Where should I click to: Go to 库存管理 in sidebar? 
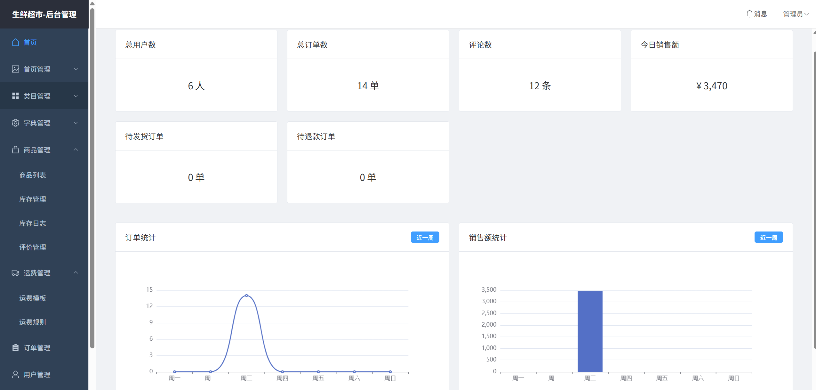pos(33,199)
